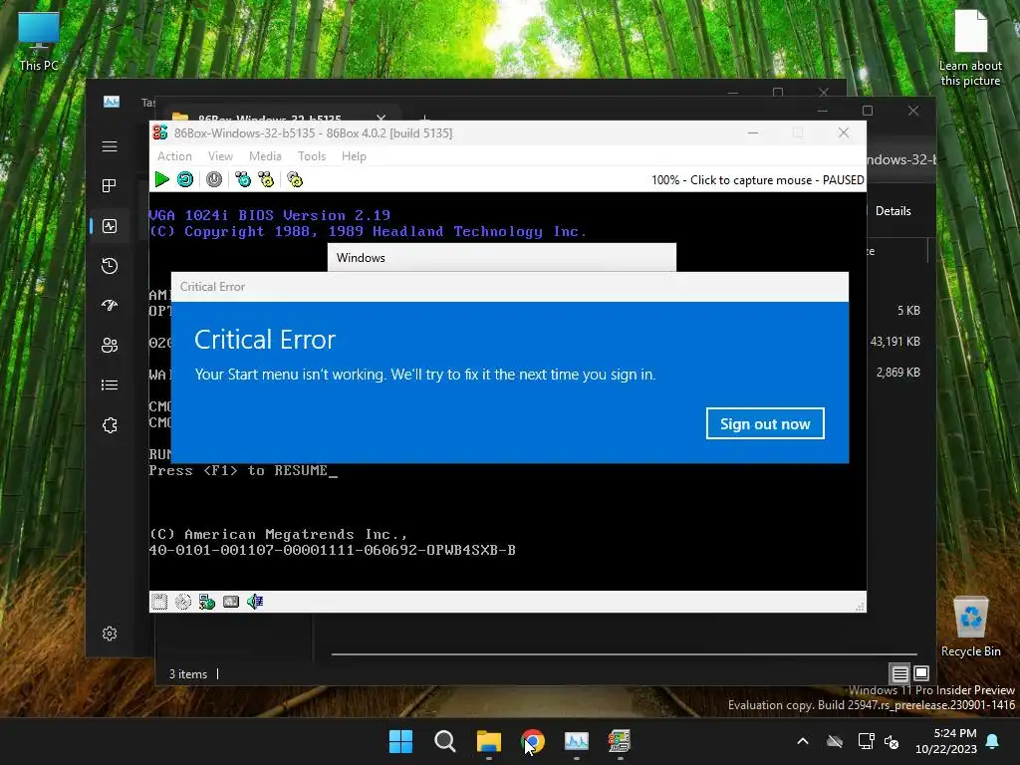Click the ACPI shutdown power icon
The height and width of the screenshot is (765, 1020).
coord(214,179)
